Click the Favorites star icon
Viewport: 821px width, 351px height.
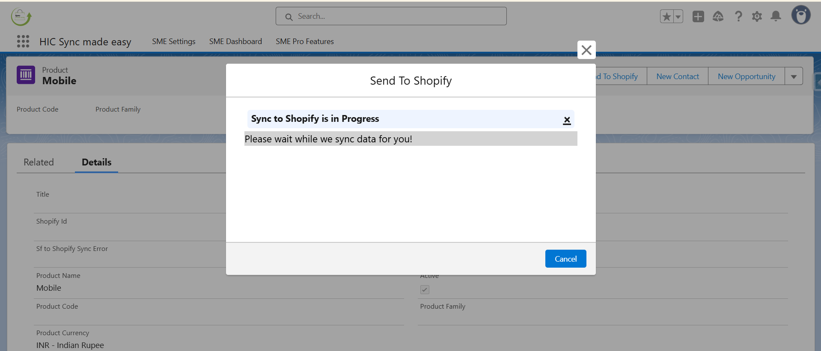point(666,17)
